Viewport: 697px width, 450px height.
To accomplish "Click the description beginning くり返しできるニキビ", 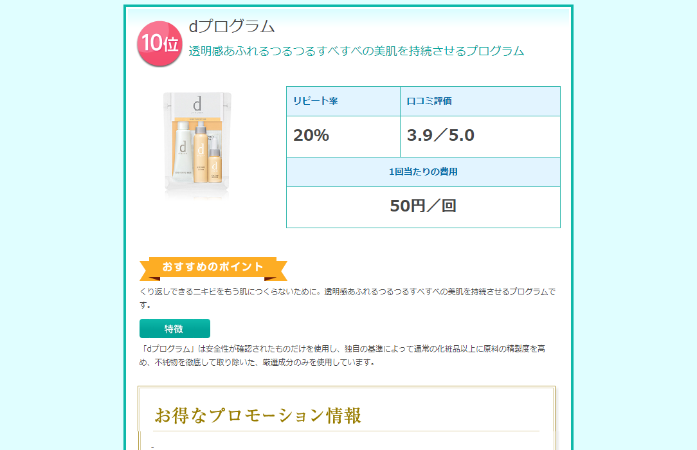I will pos(348,298).
